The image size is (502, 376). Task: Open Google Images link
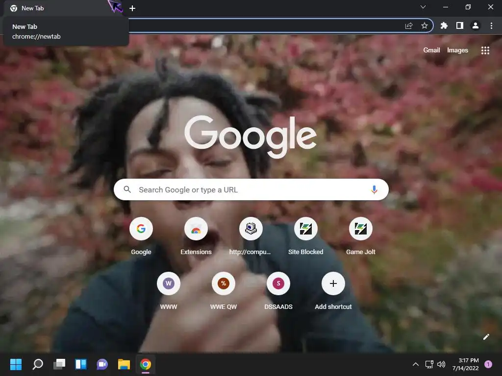tap(457, 50)
